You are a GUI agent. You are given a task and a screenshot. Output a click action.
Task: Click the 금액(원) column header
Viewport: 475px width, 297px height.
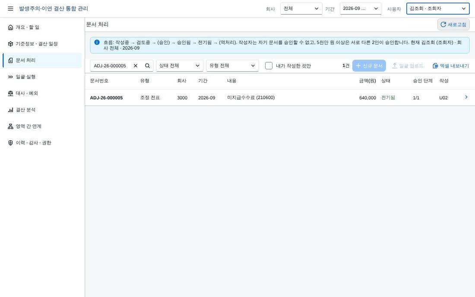[x=367, y=81]
